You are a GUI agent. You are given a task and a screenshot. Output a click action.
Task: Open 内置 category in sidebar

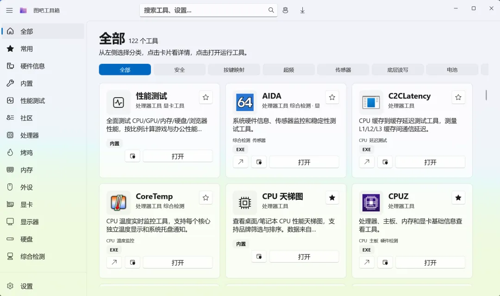pyautogui.click(x=43, y=83)
